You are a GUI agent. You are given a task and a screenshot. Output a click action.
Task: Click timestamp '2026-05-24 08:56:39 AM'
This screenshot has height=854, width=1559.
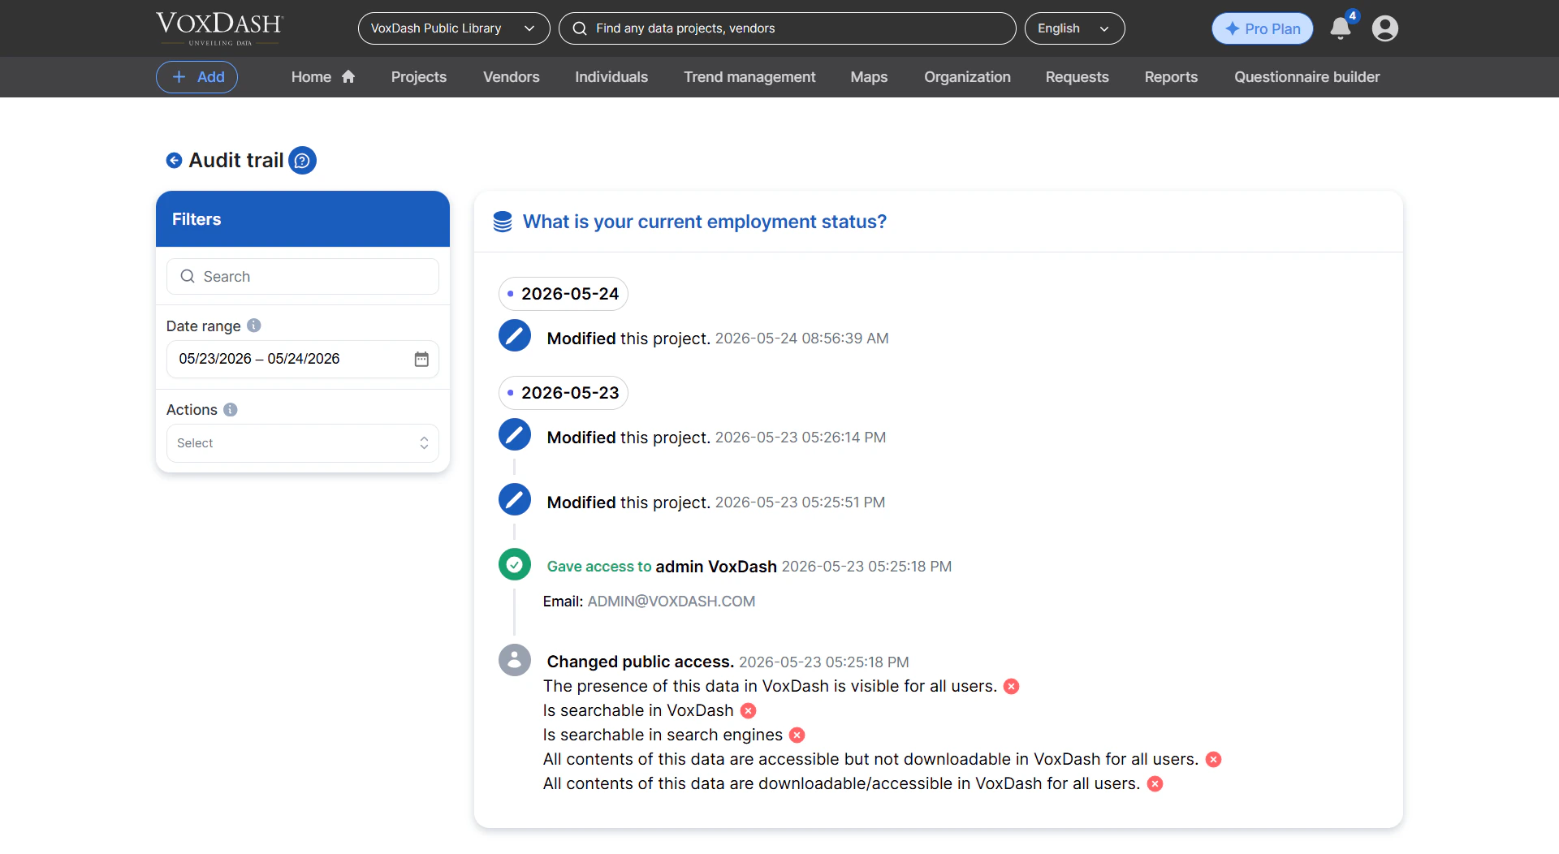(x=802, y=339)
